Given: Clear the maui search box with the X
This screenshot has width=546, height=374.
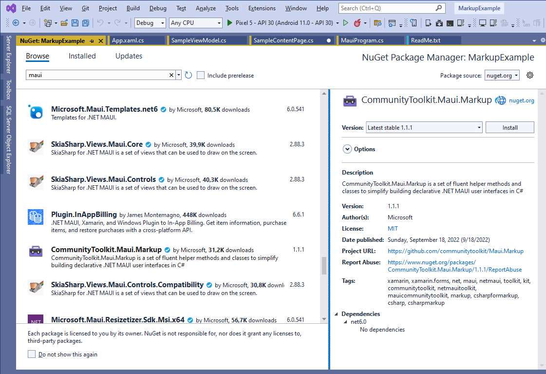Looking at the screenshot, I should click(171, 75).
